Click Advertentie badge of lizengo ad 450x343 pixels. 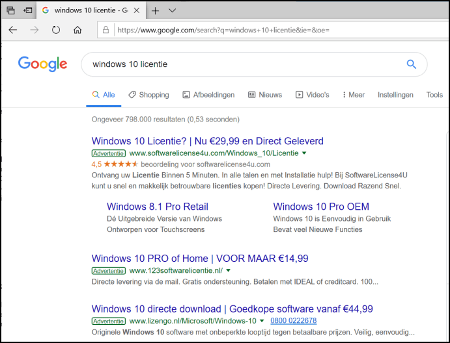[x=109, y=322]
